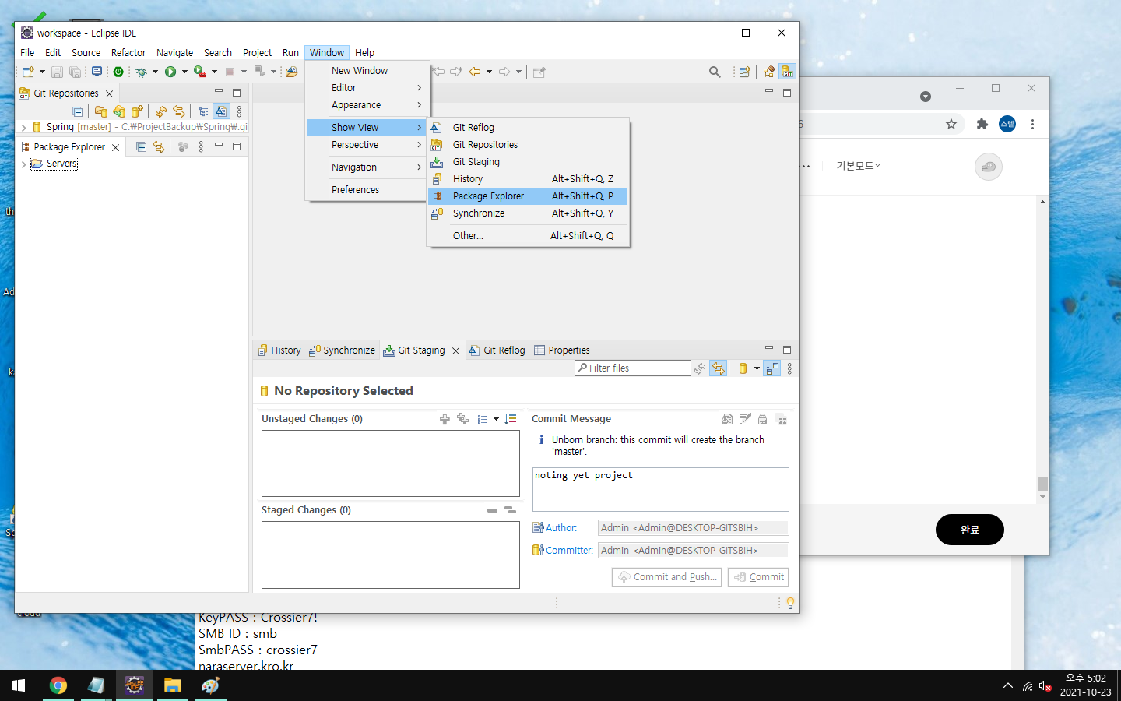Screen dimensions: 1121x701
Task: Open the Refactor menu
Action: [x=128, y=53]
